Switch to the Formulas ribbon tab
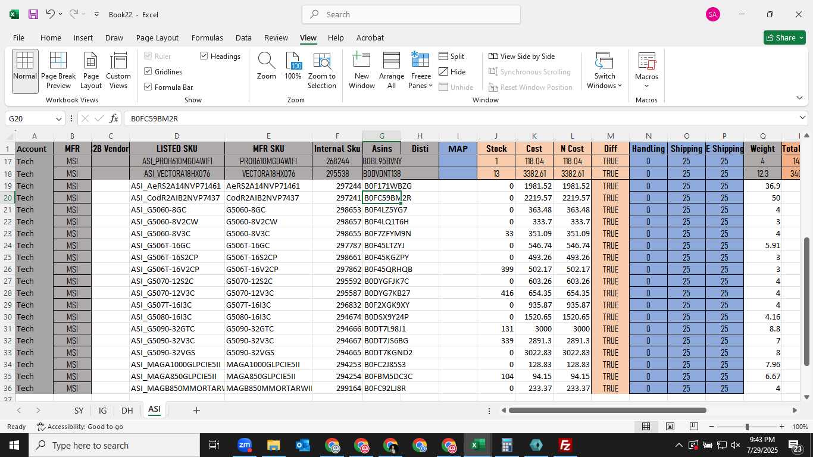This screenshot has height=457, width=813. [x=207, y=37]
